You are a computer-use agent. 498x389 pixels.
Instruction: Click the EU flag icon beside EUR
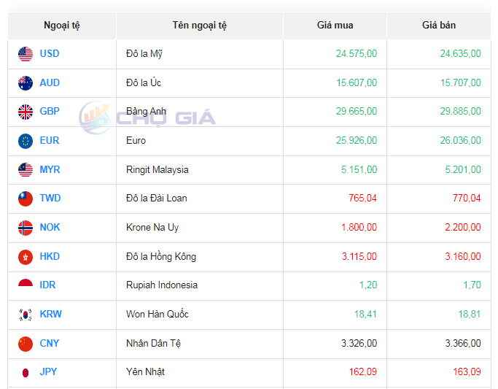tap(26, 141)
